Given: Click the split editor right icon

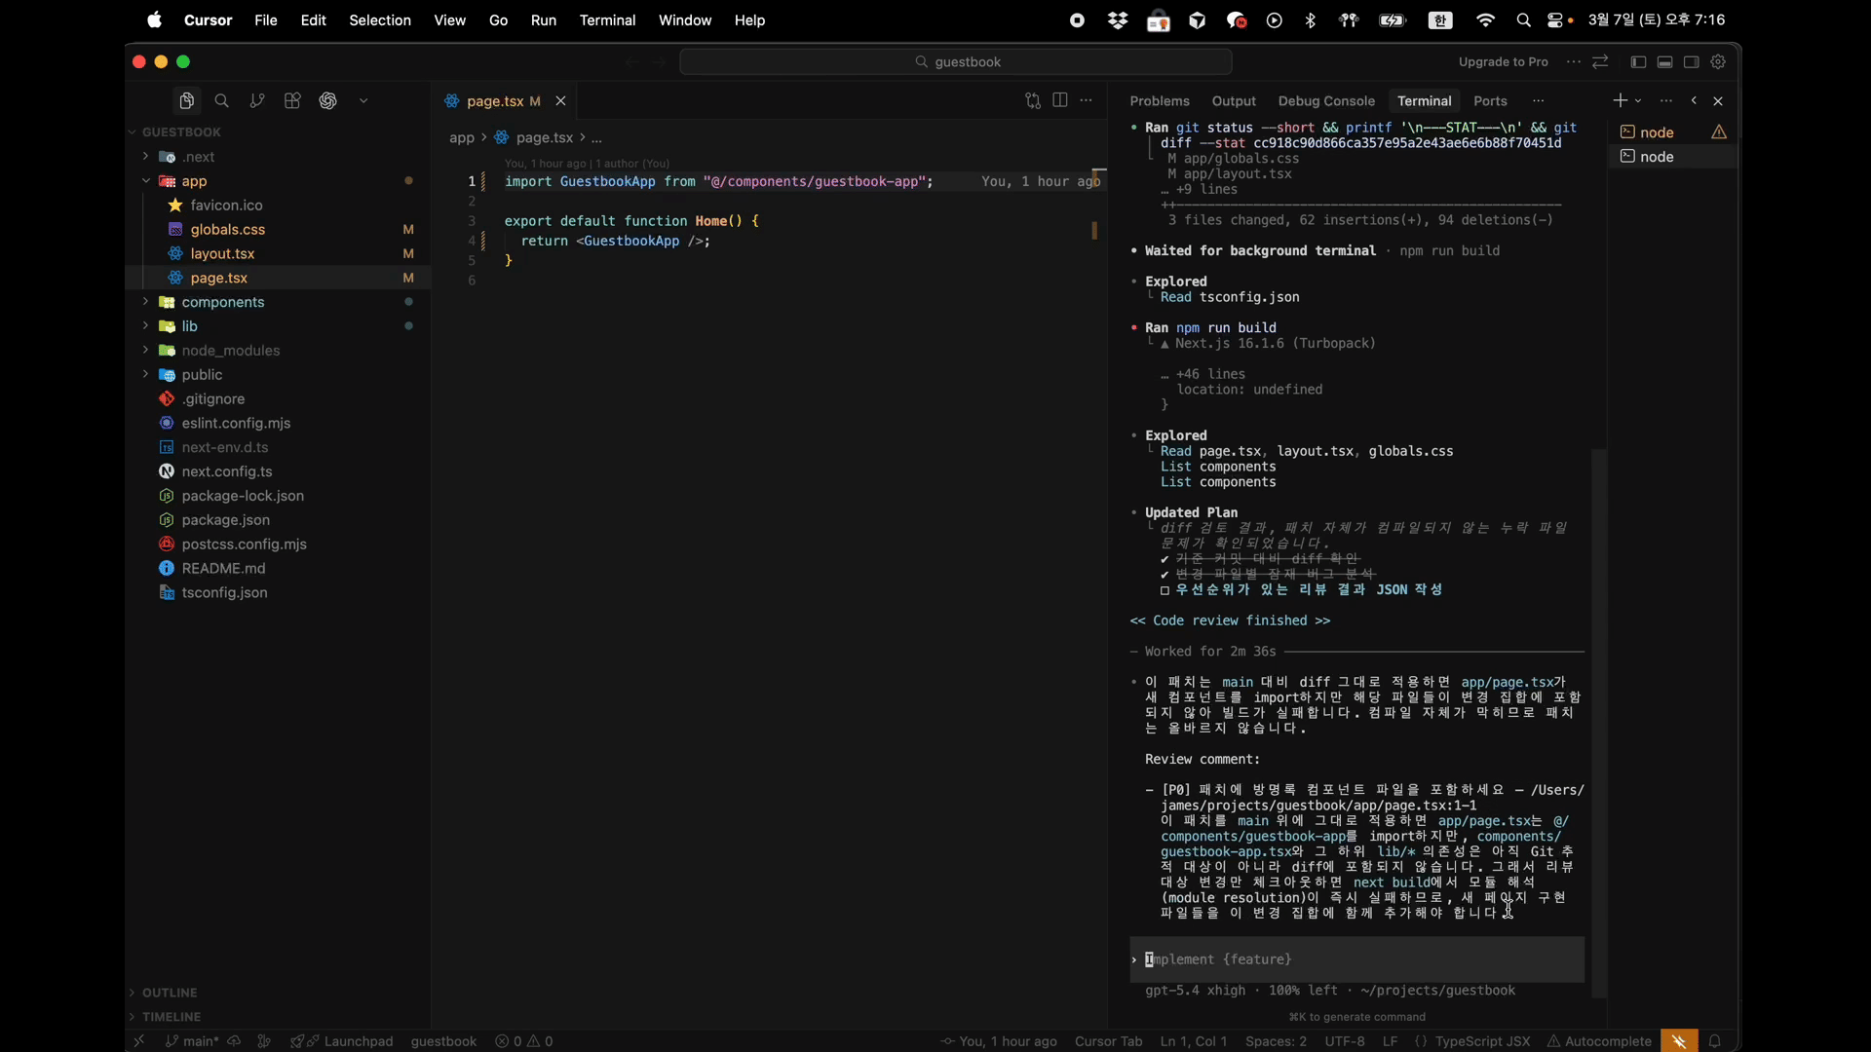Looking at the screenshot, I should (x=1060, y=100).
